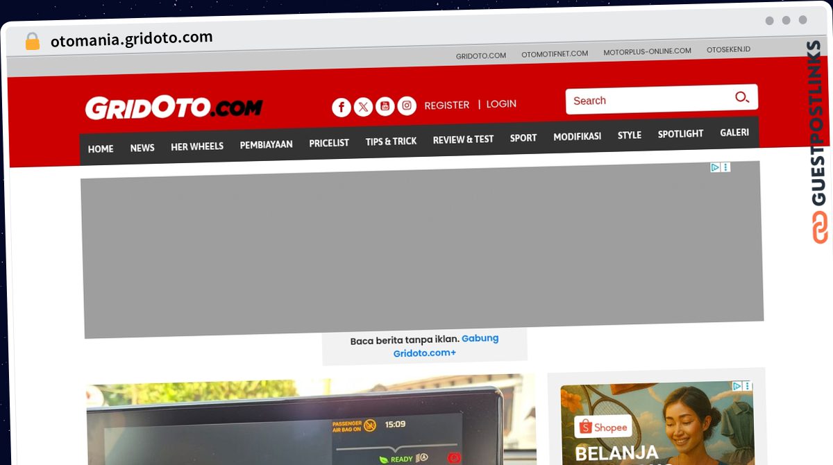Viewport: 833px width, 465px height.
Task: Click AdChoices icon on banner ad
Action: point(715,167)
